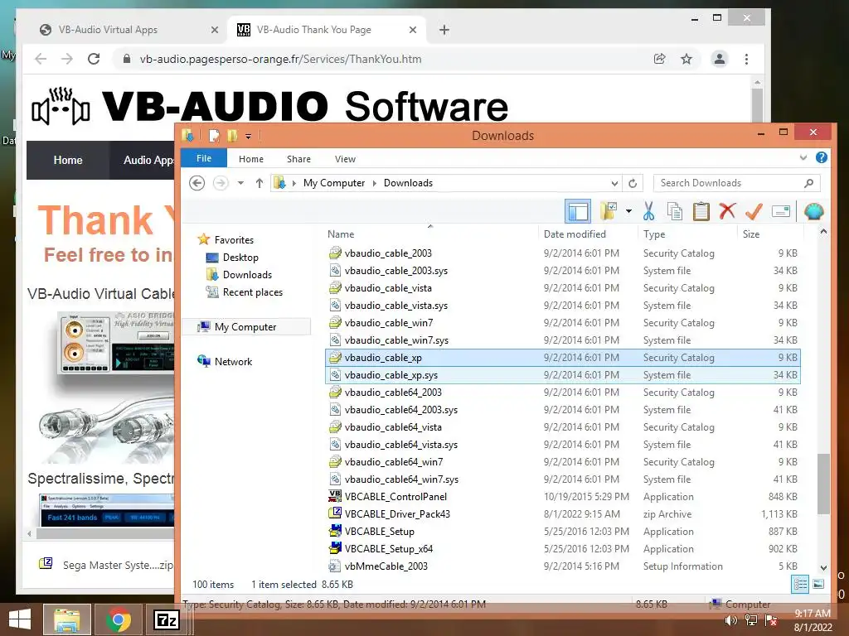
Task: Open 7-Zip from the taskbar
Action: [166, 619]
